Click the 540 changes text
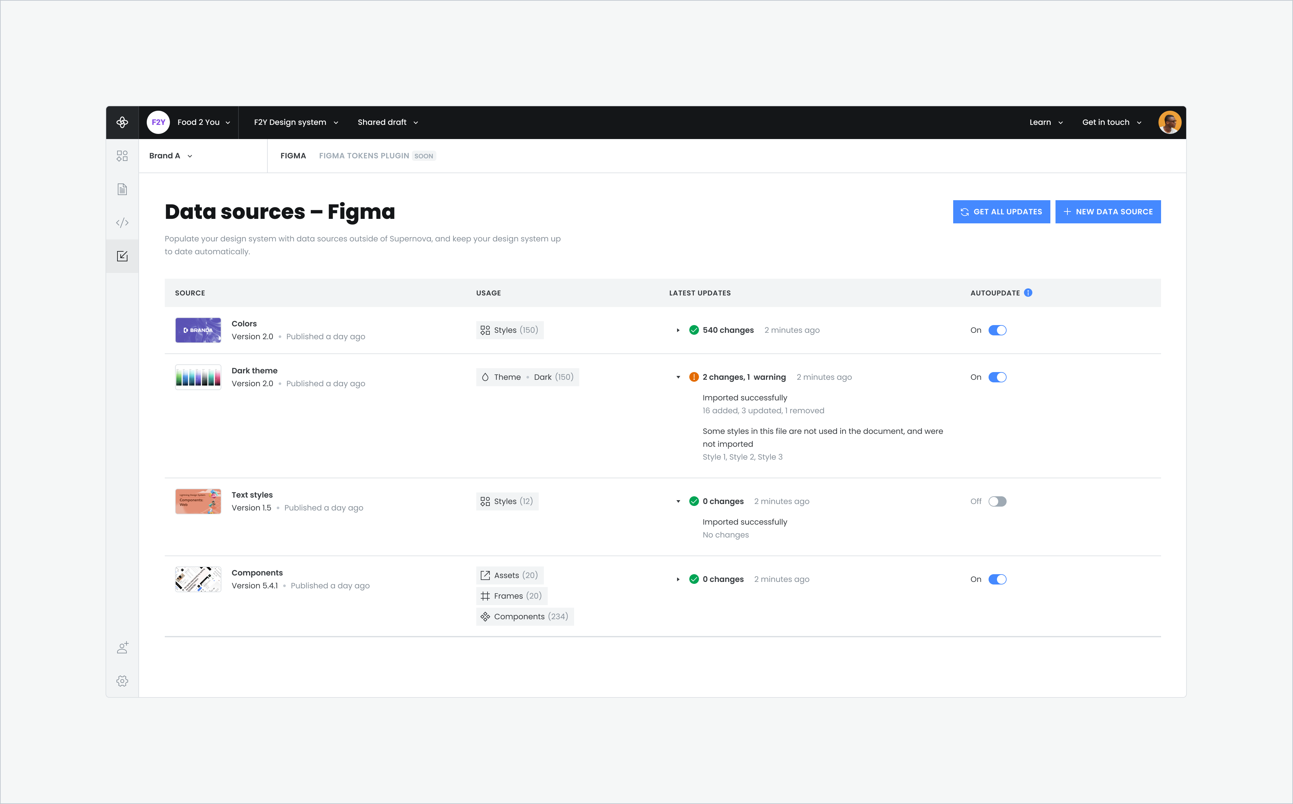 point(728,330)
